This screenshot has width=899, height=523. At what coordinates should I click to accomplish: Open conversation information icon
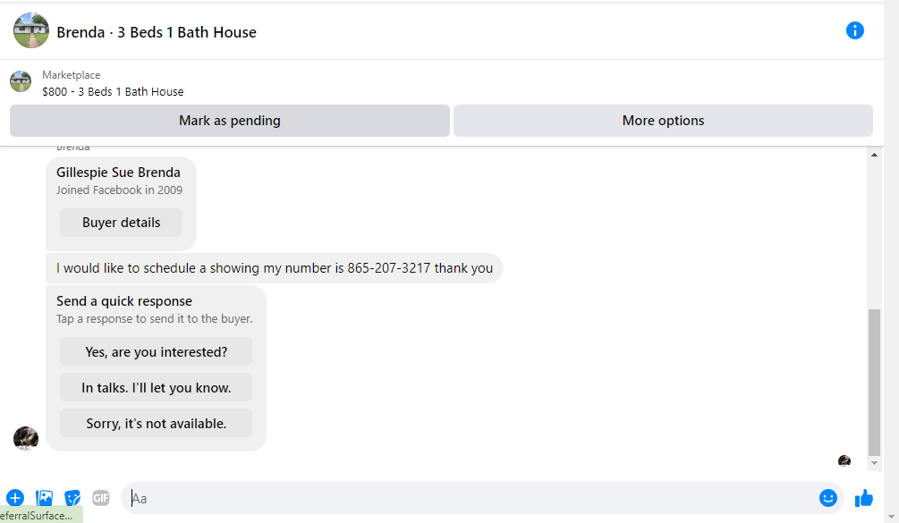tap(854, 31)
